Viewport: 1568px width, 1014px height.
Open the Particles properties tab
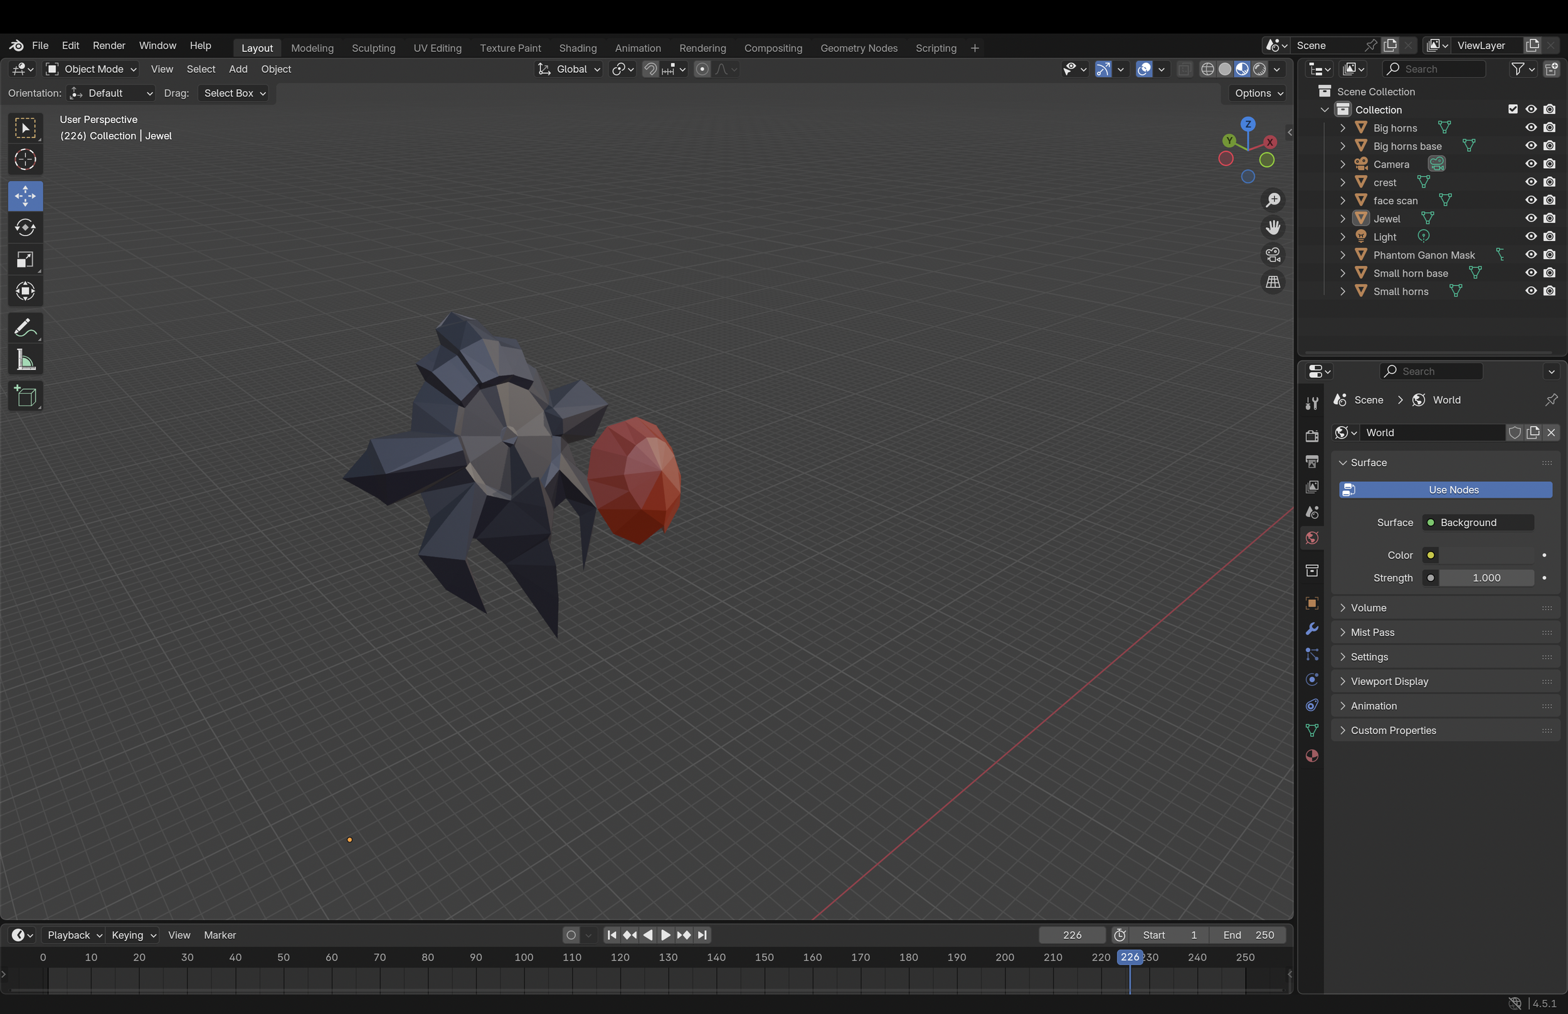(1311, 654)
